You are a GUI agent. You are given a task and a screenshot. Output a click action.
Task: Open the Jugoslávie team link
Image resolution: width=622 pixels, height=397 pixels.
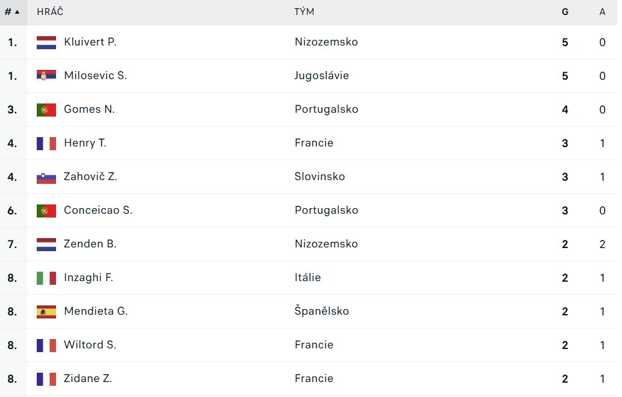(322, 76)
